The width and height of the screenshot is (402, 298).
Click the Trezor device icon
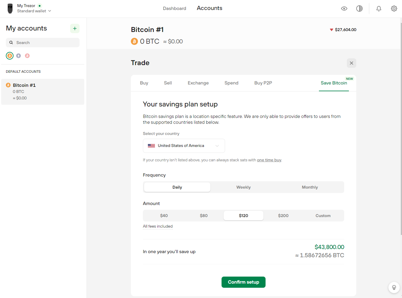(10, 9)
